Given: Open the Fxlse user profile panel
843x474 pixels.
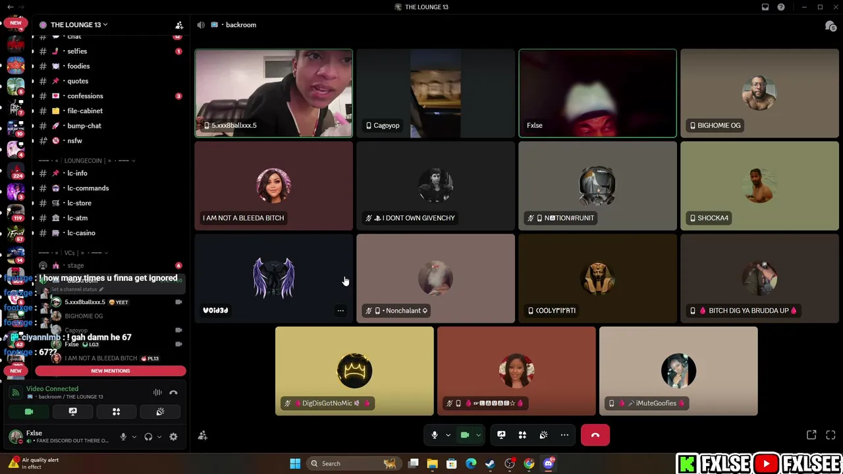Looking at the screenshot, I should [x=59, y=436].
